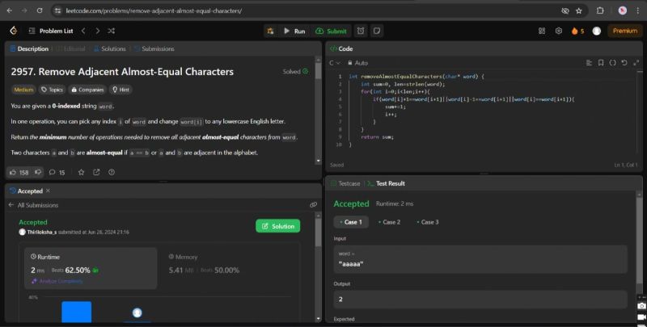
Task: Switch to the Solutions tab
Action: [x=109, y=48]
